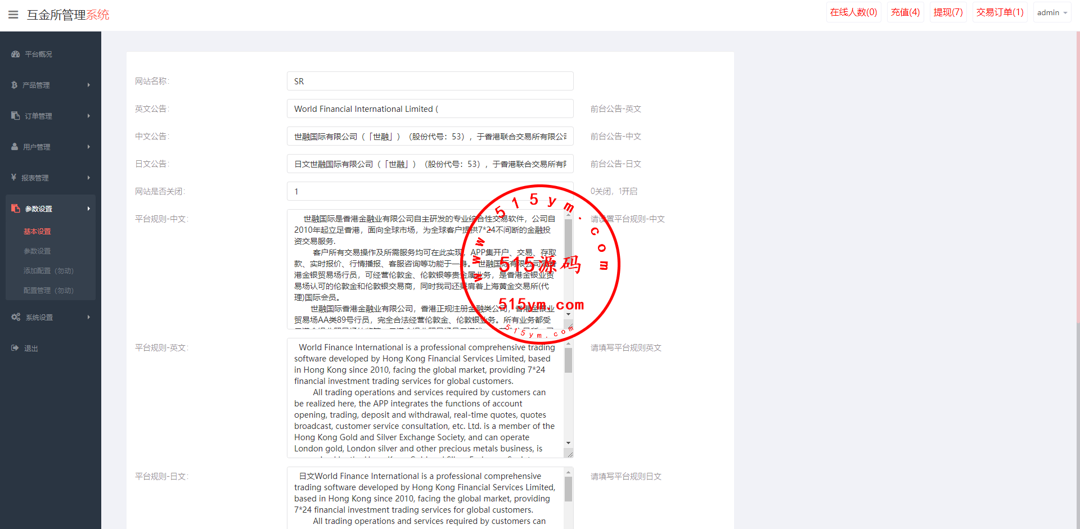
Task: Click the gears icon for 系统设置
Action: coord(16,317)
